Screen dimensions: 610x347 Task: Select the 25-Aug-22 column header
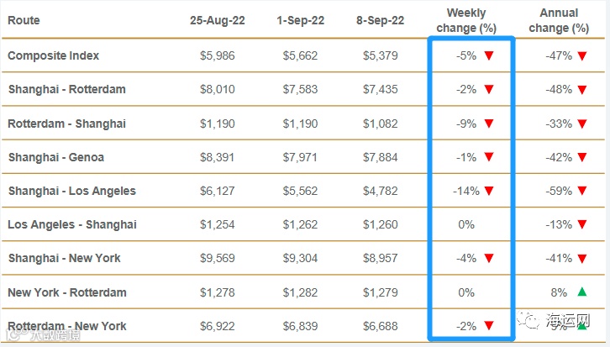pos(216,20)
